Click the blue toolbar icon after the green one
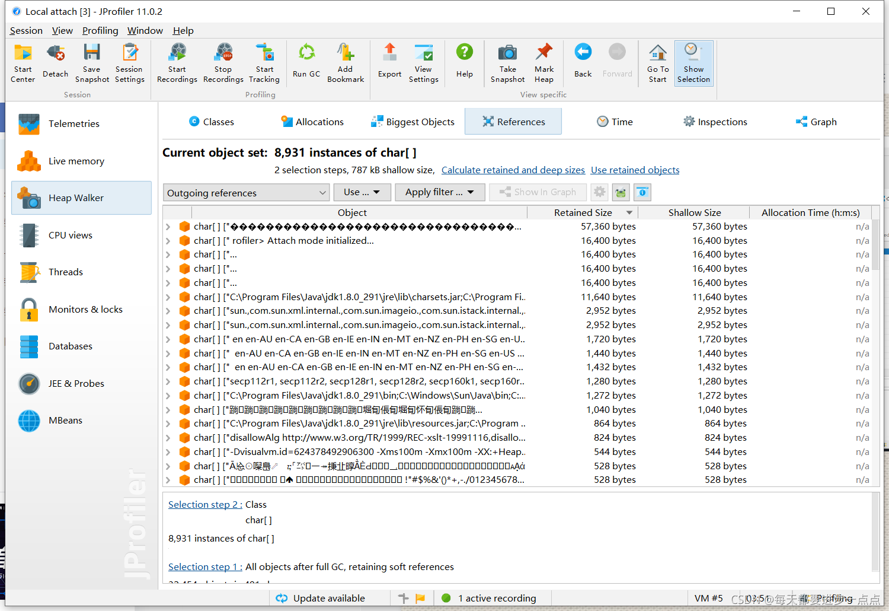This screenshot has height=611, width=889. [x=642, y=192]
